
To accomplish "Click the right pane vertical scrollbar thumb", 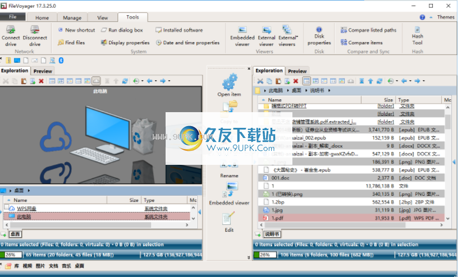I will (447, 121).
